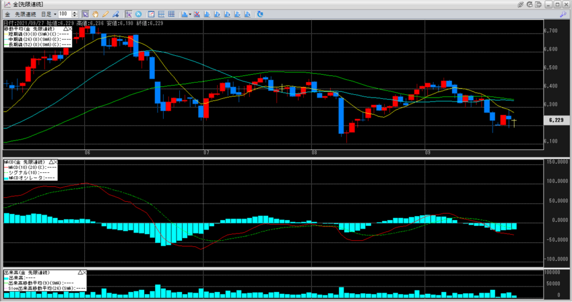The height and width of the screenshot is (302, 572).
Task: Pick the pencil drawing tool
Action: pos(106,14)
